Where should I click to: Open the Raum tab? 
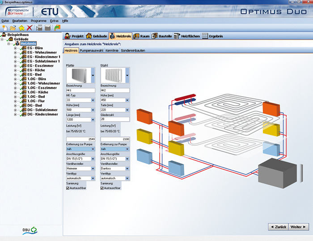click(141, 36)
